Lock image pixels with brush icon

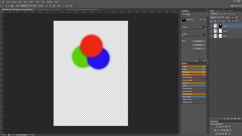pyautogui.click(x=218, y=21)
